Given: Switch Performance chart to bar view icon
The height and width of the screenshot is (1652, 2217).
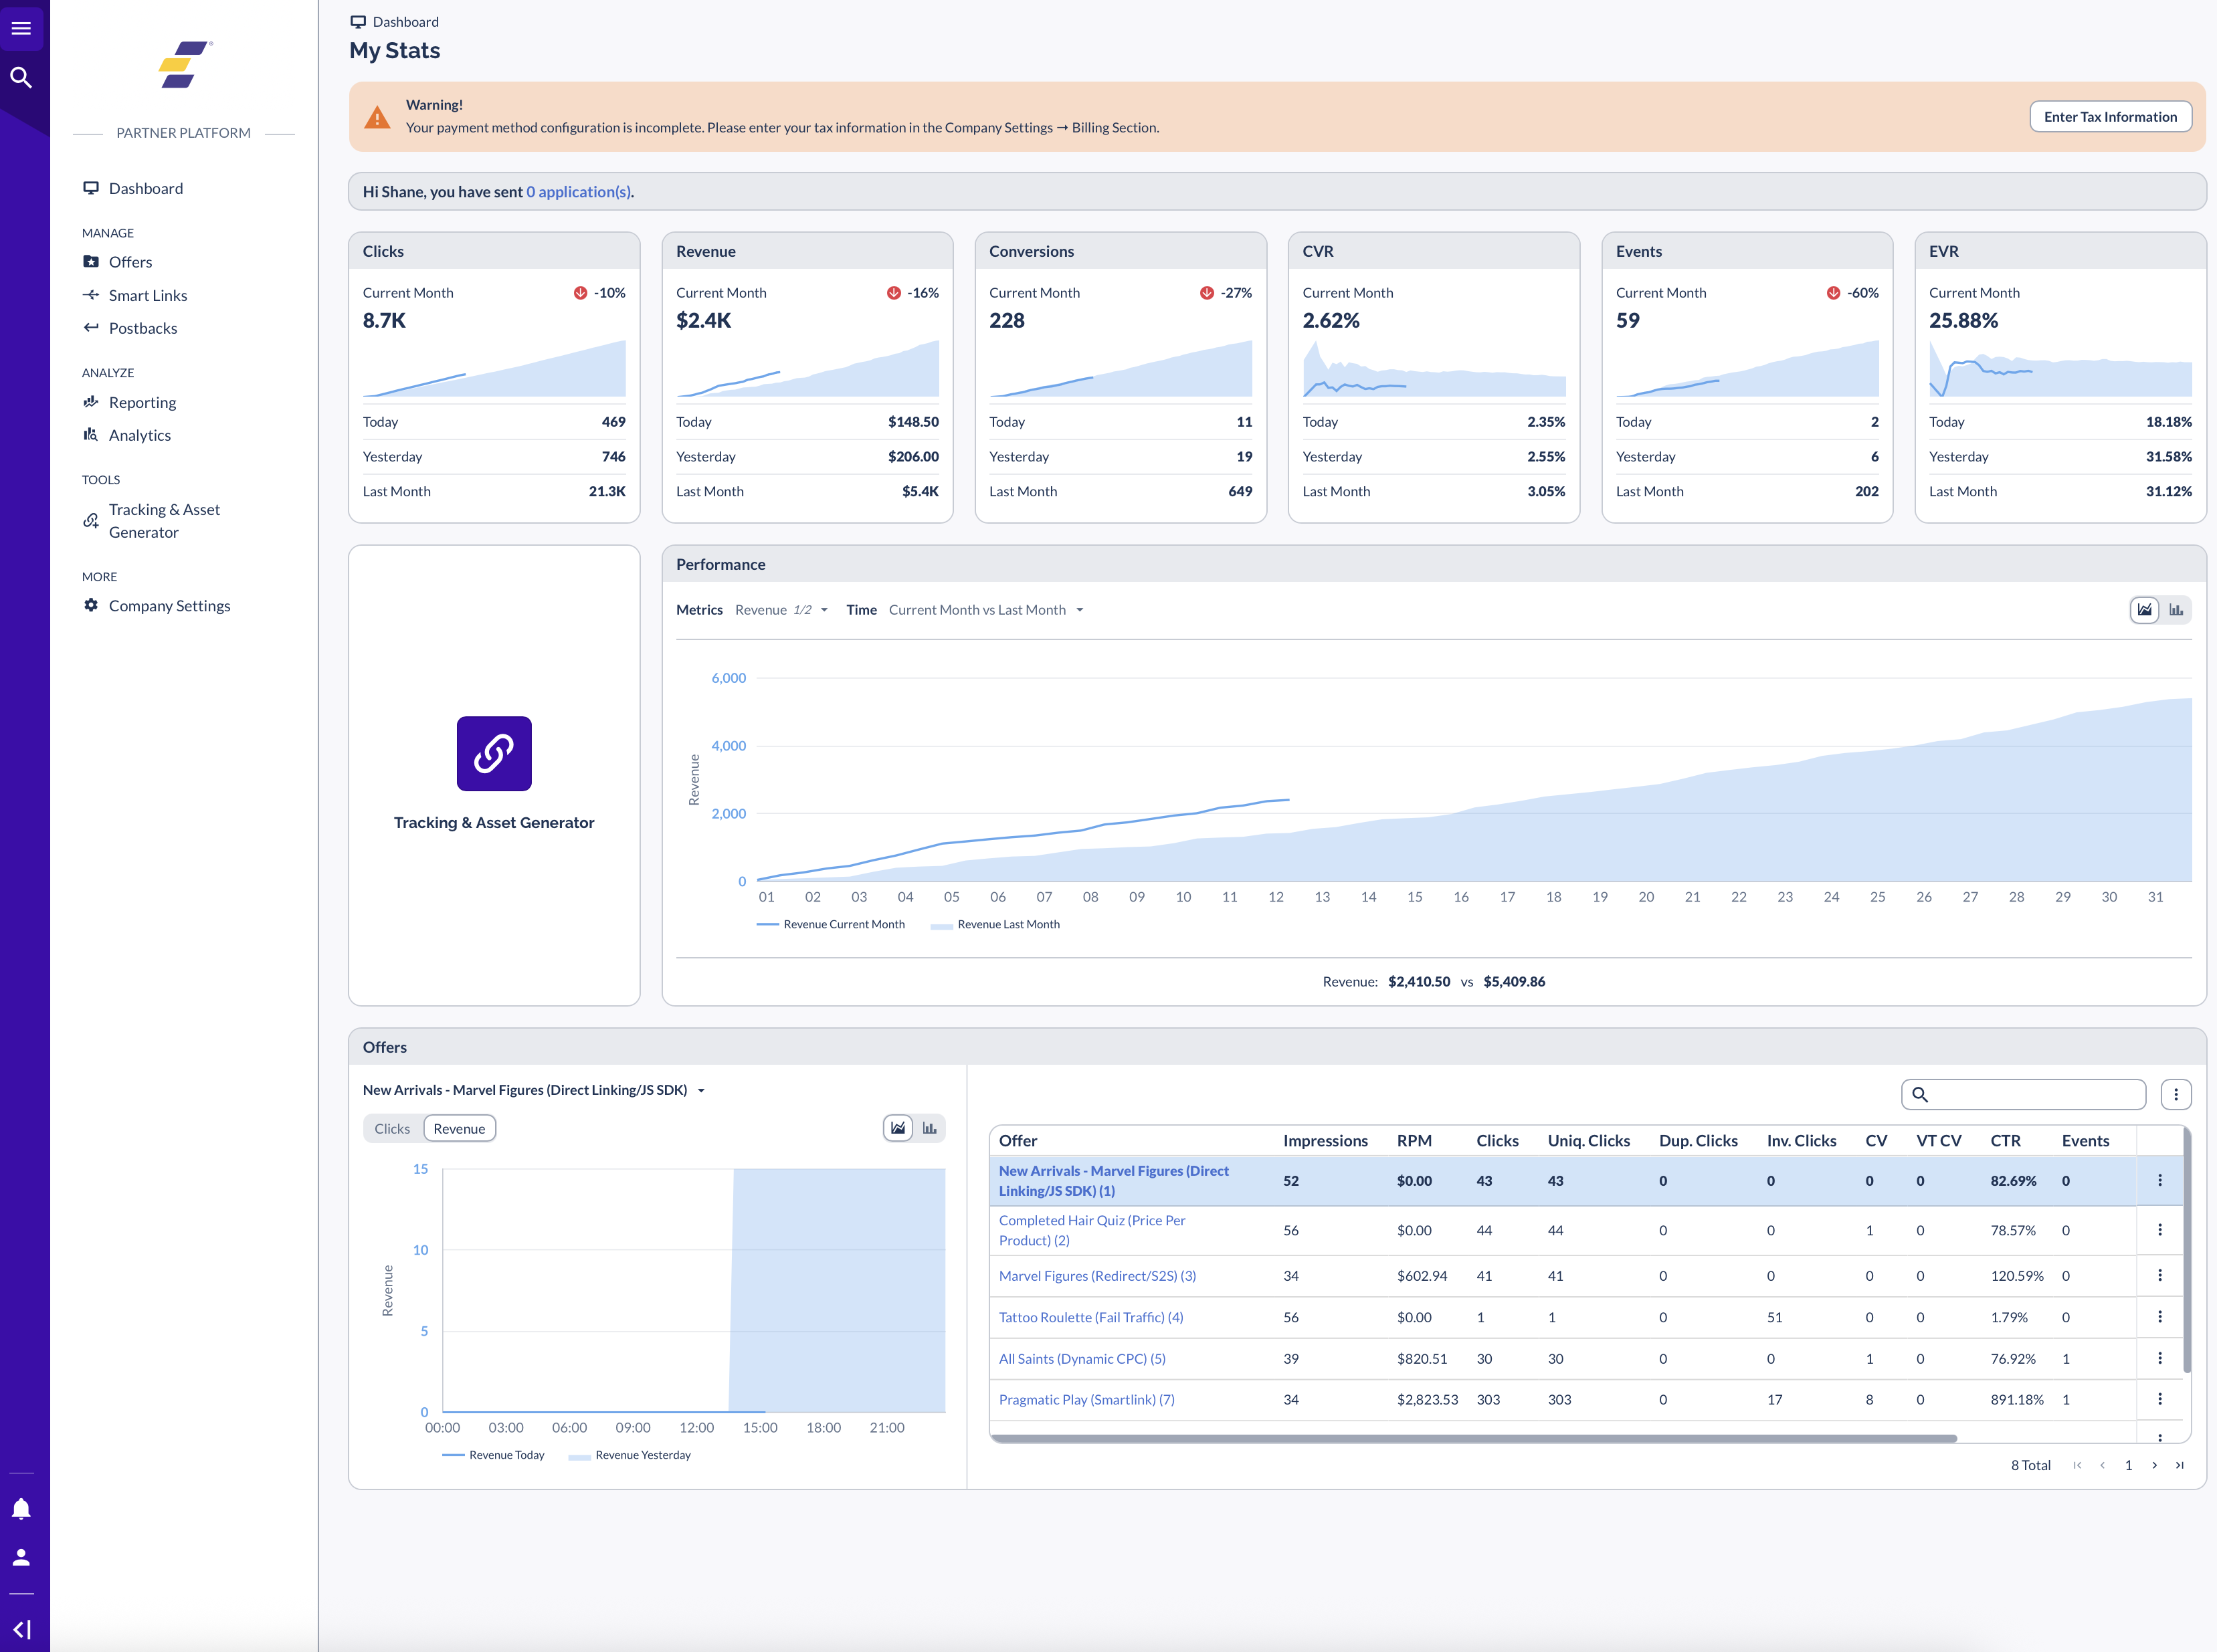Looking at the screenshot, I should click(2175, 610).
